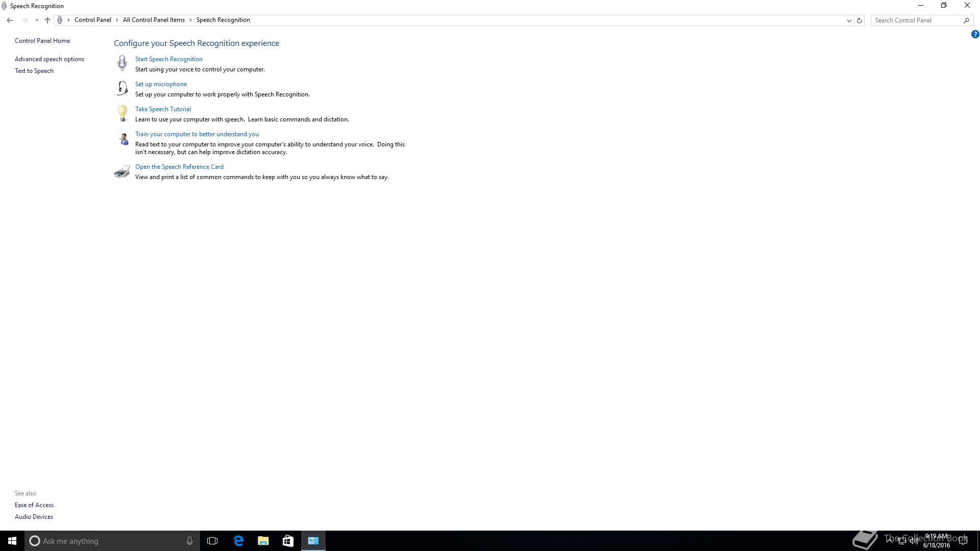Click the printer icon for Reference Card
The height and width of the screenshot is (551, 980).
coord(122,171)
